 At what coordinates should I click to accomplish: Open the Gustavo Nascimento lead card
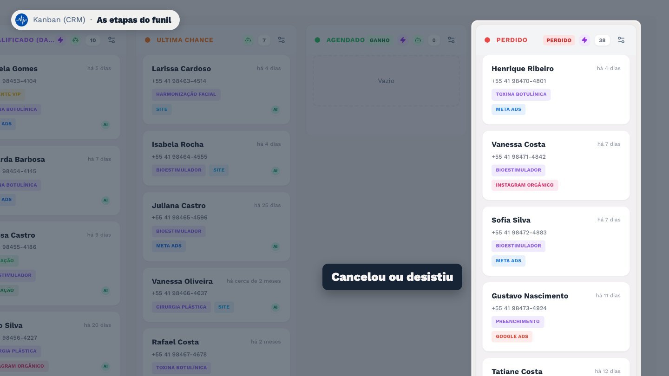point(556,317)
